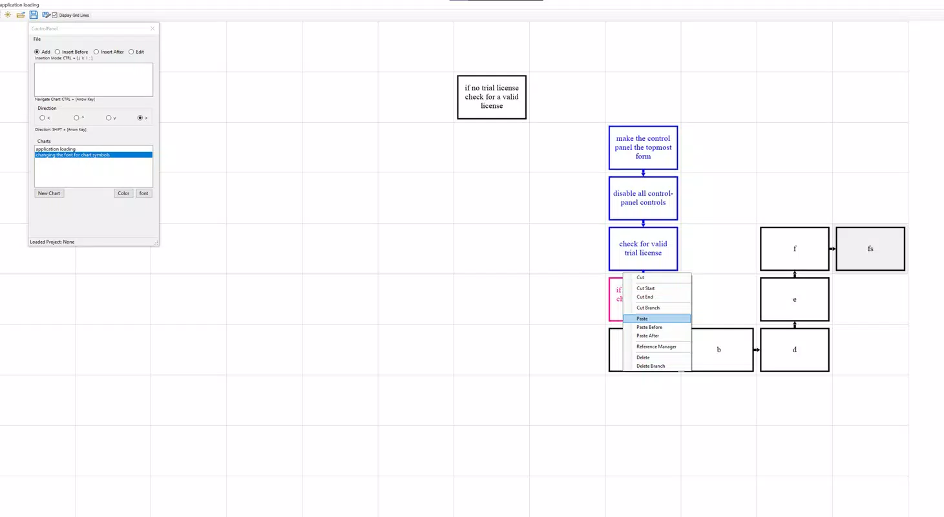This screenshot has height=517, width=944.
Task: Choose Paste from the context menu
Action: 657,319
